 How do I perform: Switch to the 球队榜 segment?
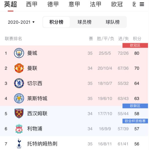click(113, 22)
